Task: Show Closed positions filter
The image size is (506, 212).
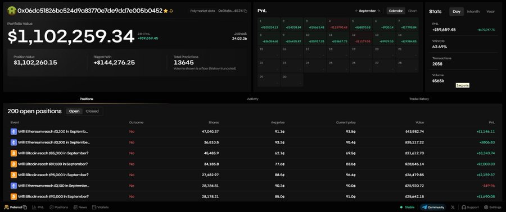Action: (x=92, y=111)
